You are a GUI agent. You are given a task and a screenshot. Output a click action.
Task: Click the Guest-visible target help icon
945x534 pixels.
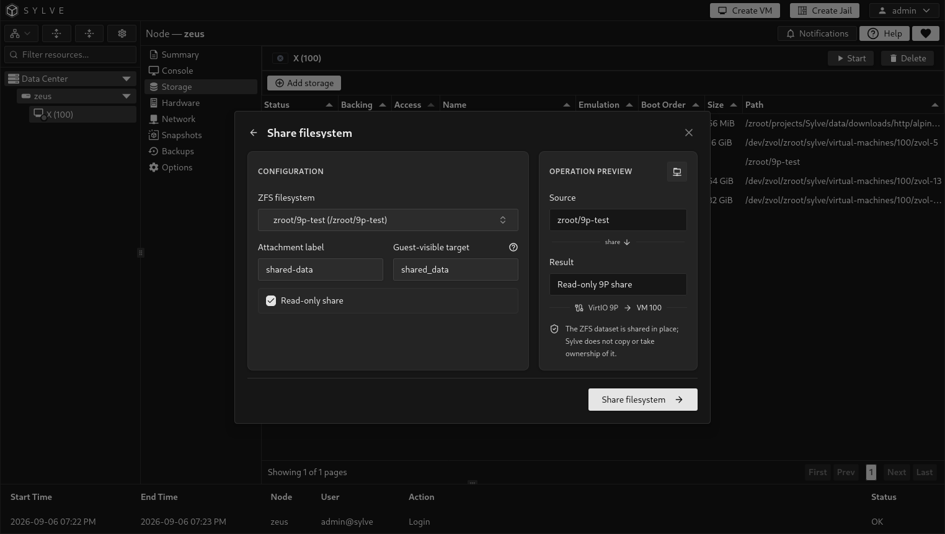pos(513,247)
